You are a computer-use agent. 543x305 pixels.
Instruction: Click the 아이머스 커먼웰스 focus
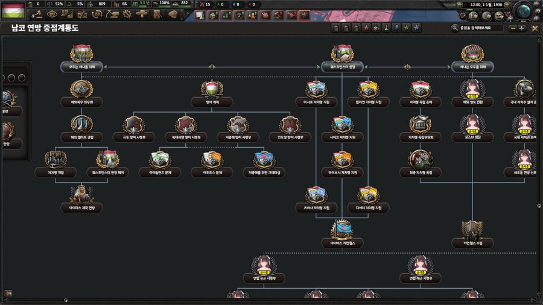pyautogui.click(x=342, y=231)
